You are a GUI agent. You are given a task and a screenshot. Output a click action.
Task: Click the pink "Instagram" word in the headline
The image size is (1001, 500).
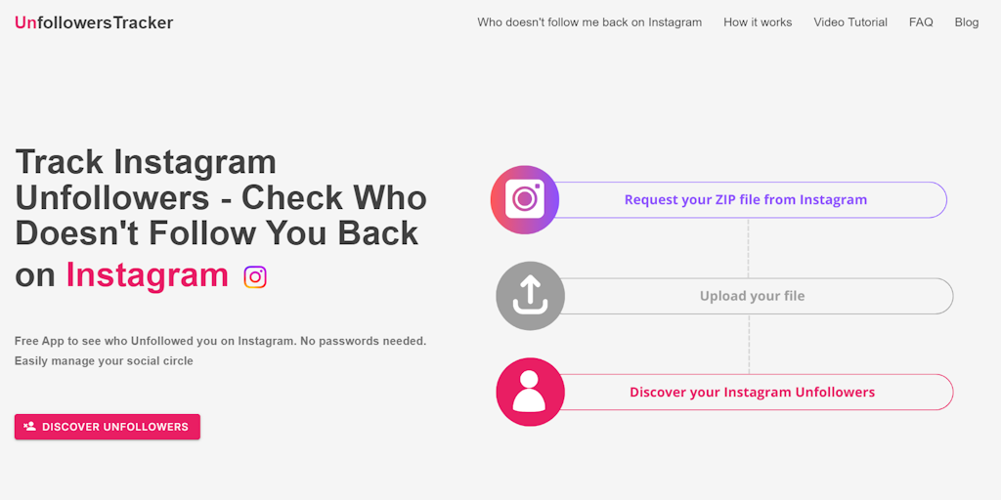pyautogui.click(x=148, y=275)
